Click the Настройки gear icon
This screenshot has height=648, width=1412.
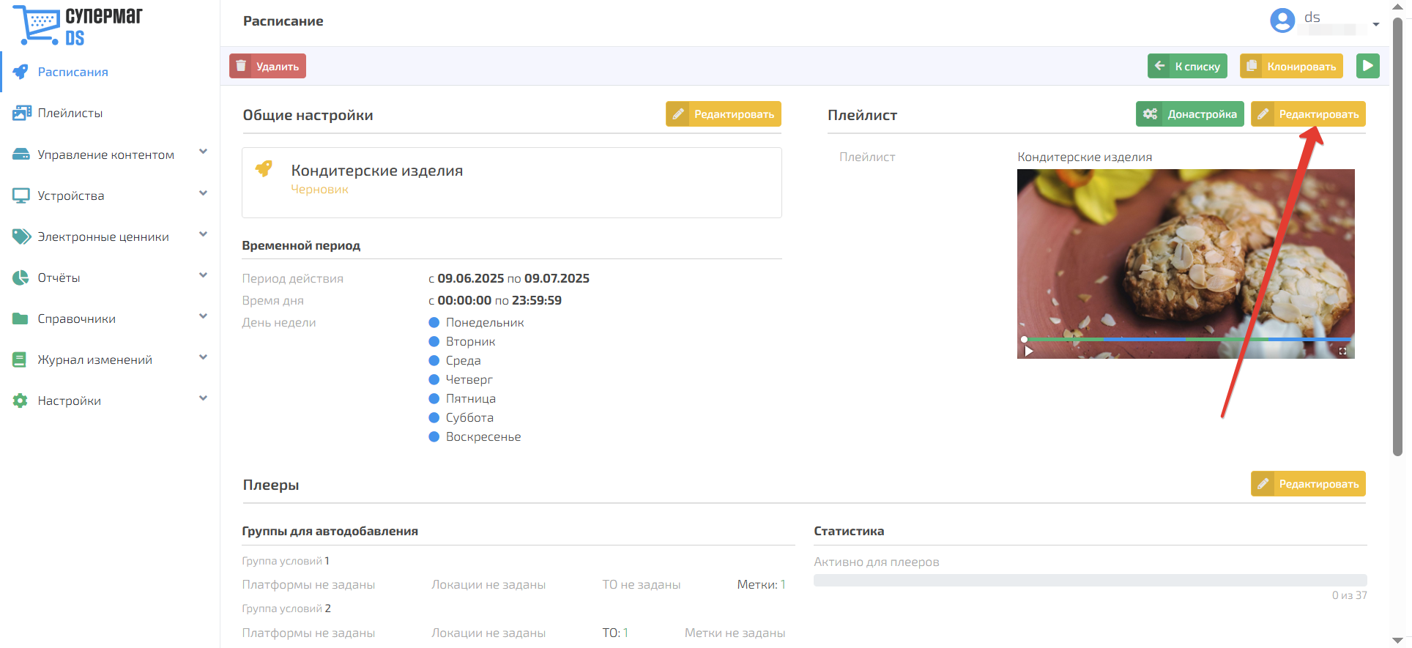coord(21,401)
